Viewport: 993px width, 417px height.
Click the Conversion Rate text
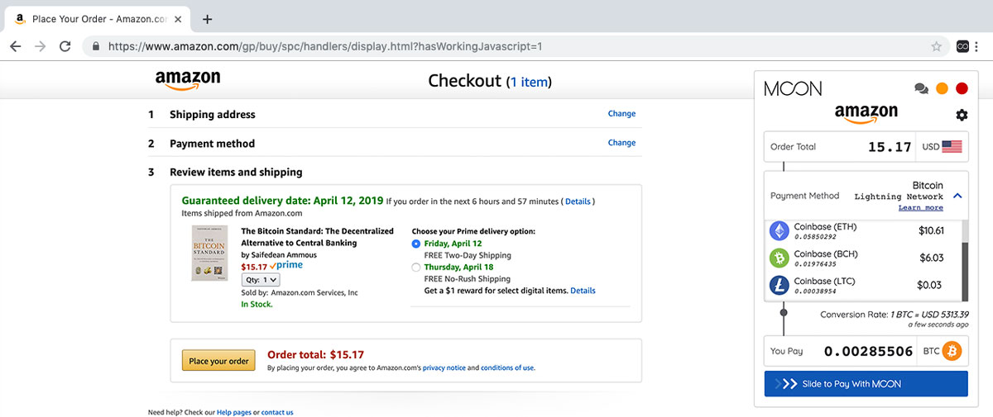point(895,315)
